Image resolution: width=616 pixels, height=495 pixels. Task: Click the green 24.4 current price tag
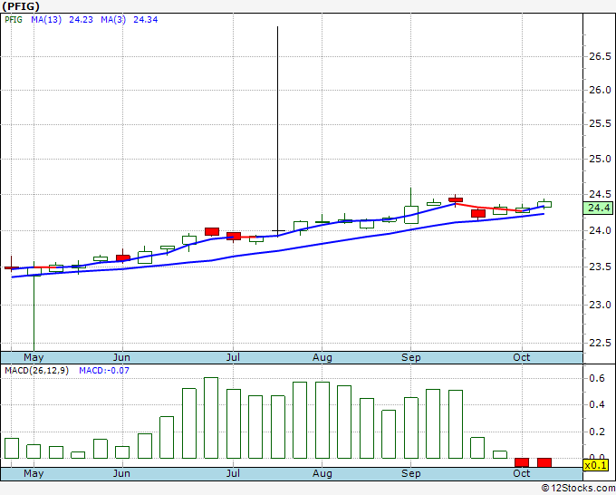599,208
